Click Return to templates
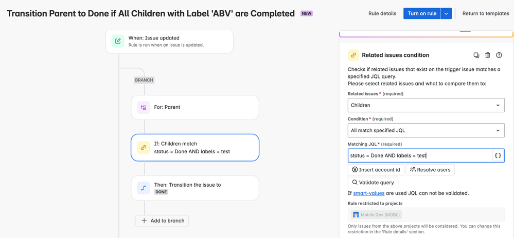Image resolution: width=514 pixels, height=238 pixels. [x=486, y=13]
